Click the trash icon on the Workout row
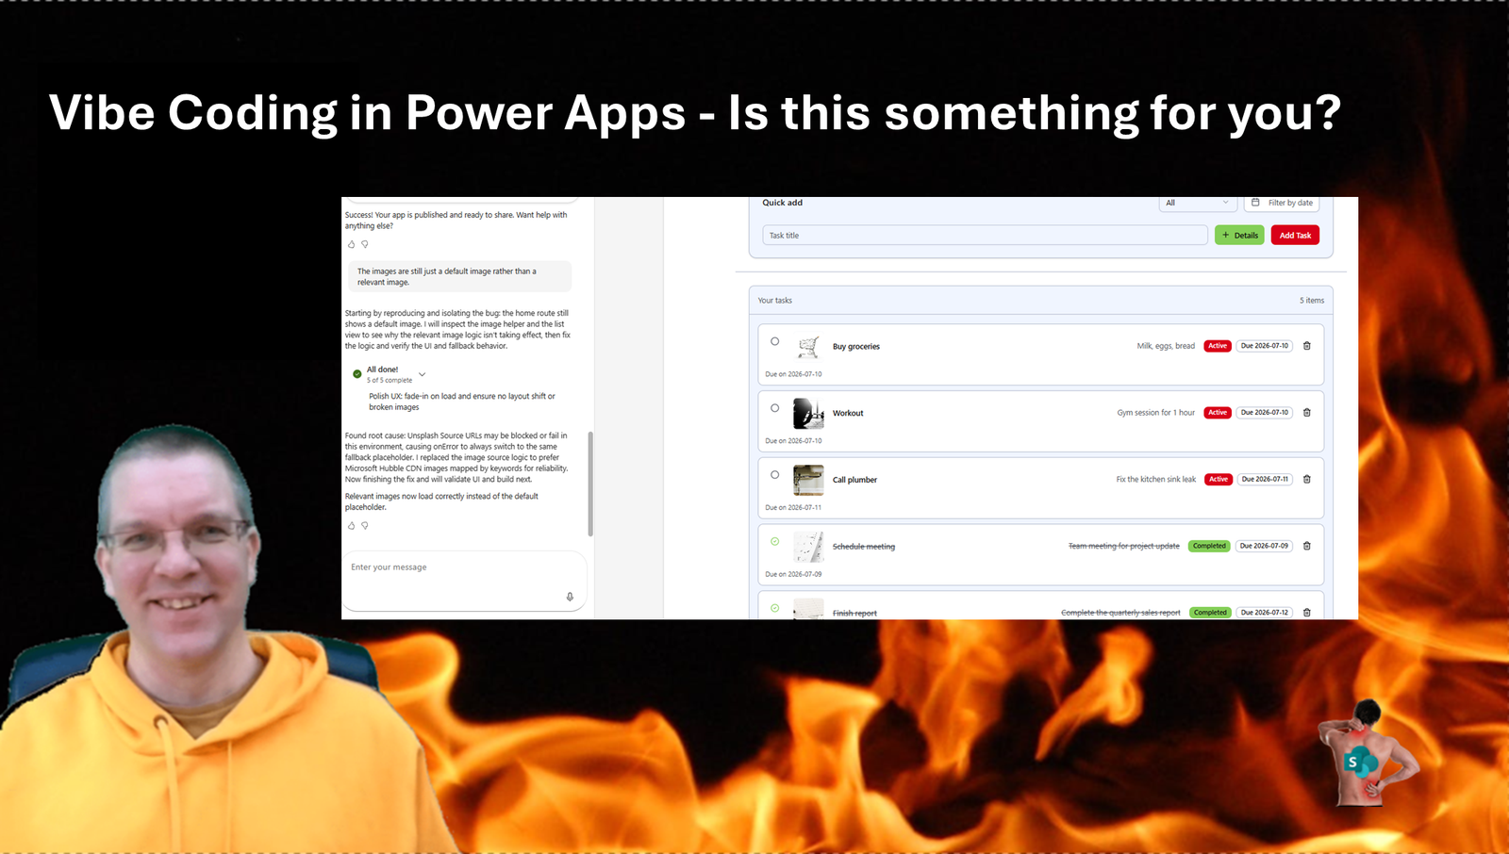The image size is (1509, 854). (x=1307, y=413)
